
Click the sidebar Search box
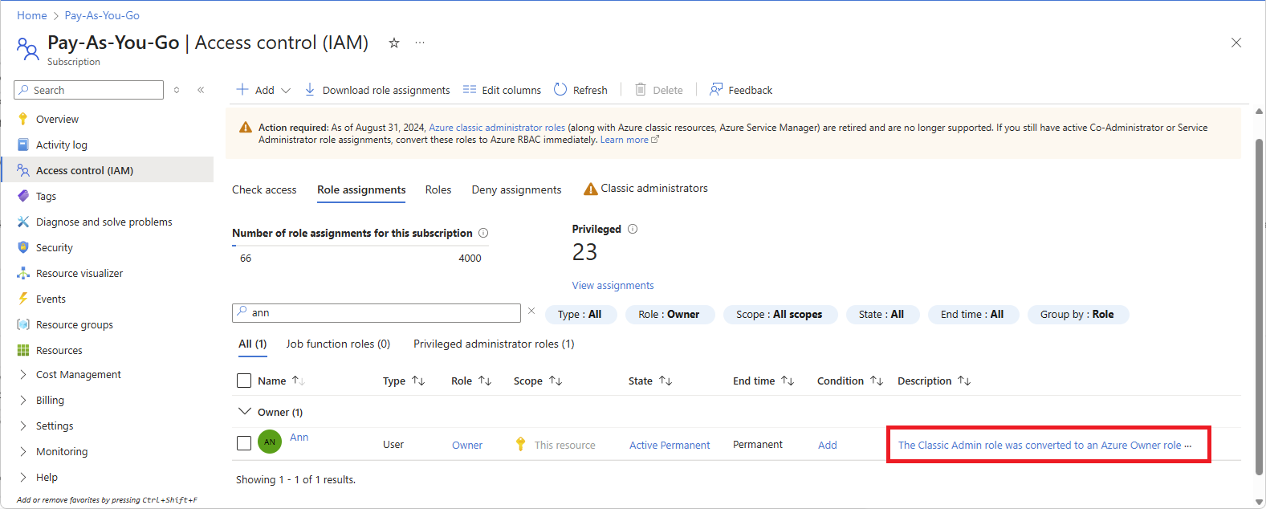coord(88,90)
